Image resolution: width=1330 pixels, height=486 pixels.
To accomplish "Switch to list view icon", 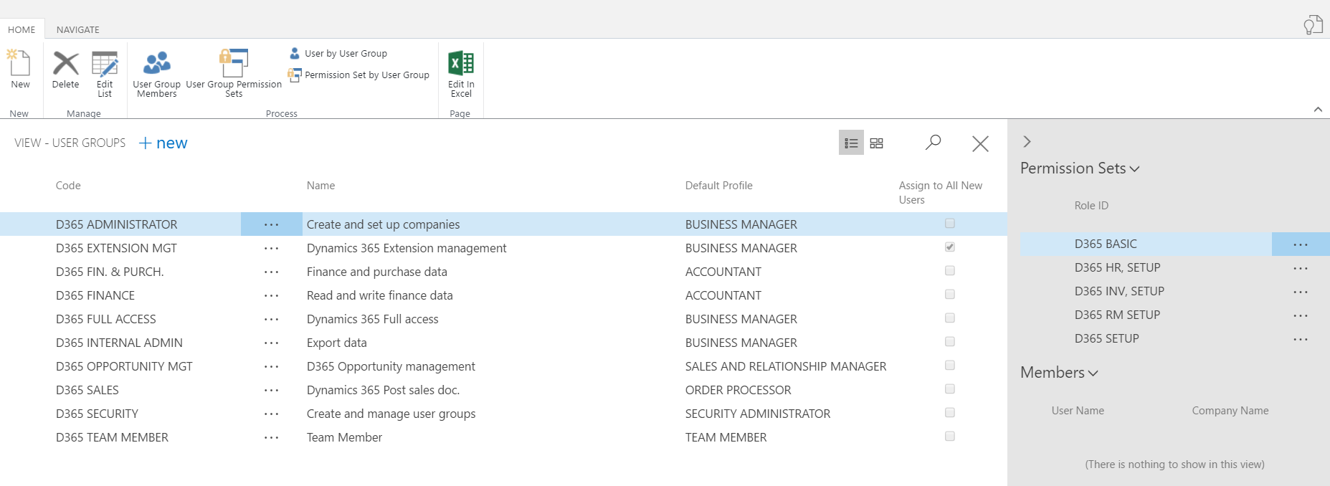I will 851,143.
